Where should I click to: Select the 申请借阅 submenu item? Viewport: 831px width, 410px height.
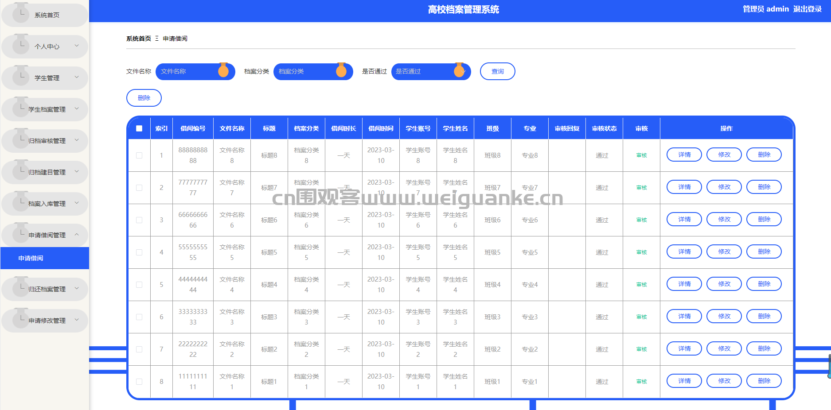tap(31, 258)
